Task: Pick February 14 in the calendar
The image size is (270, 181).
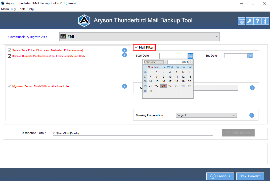Action: click(150, 81)
